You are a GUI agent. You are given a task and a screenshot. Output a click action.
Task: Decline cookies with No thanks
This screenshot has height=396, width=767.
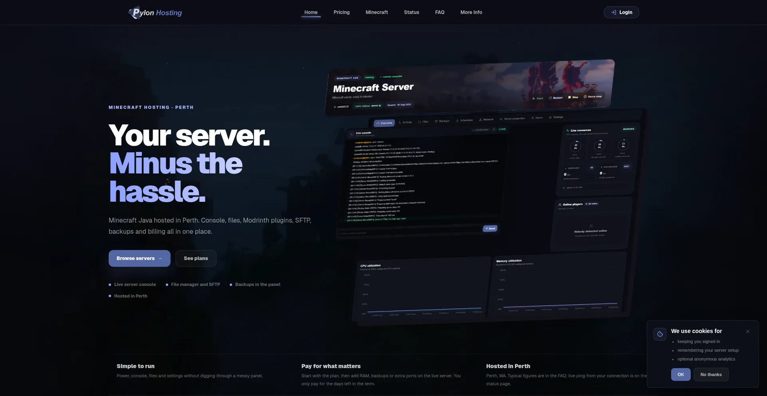click(x=711, y=374)
